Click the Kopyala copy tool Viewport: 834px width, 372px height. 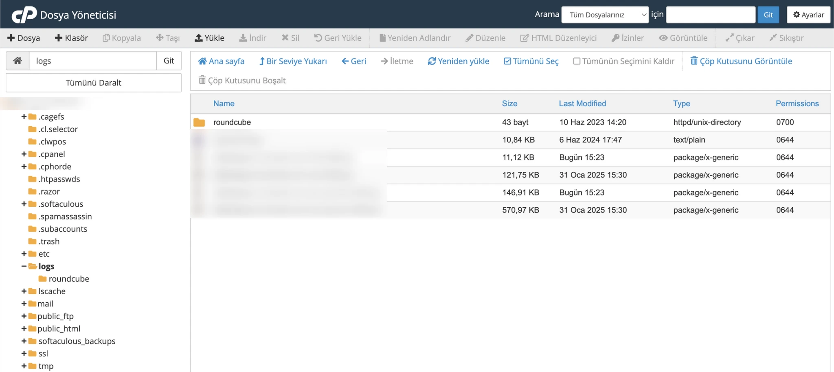(121, 38)
